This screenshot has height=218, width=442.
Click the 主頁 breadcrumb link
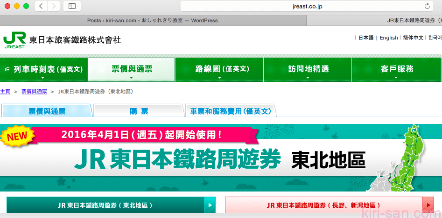pyautogui.click(x=5, y=92)
